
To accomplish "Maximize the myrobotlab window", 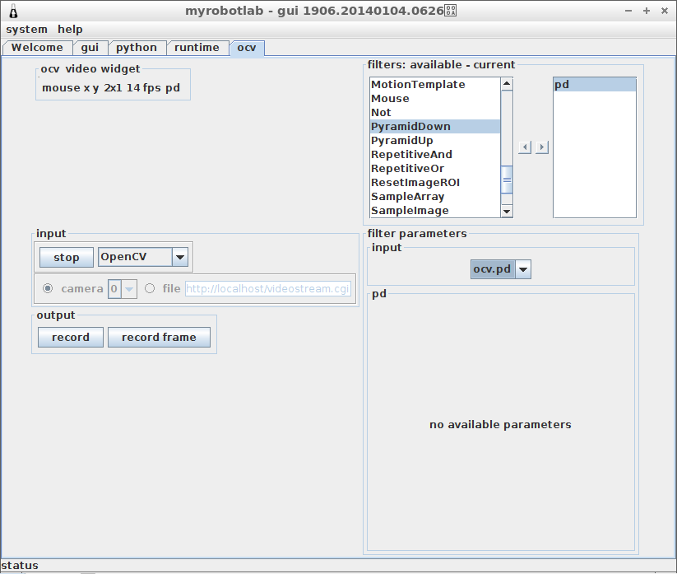I will pos(647,11).
